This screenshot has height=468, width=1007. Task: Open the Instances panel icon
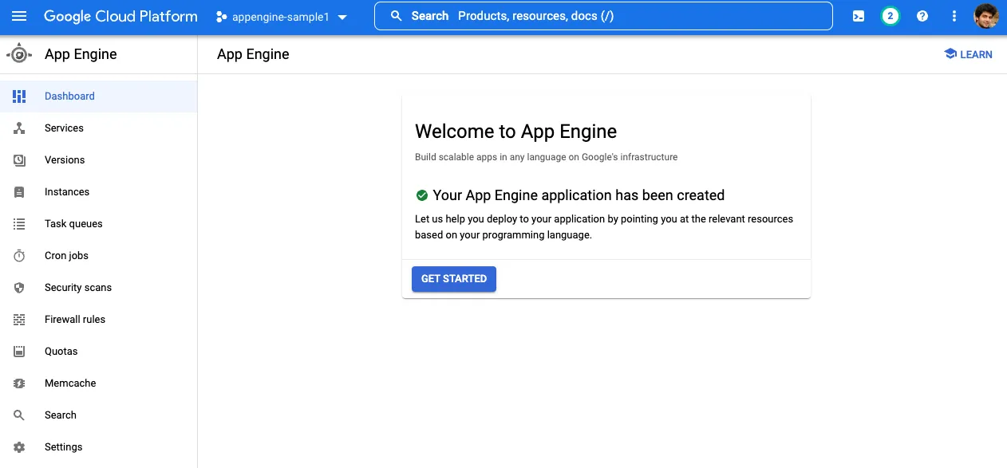[18, 191]
